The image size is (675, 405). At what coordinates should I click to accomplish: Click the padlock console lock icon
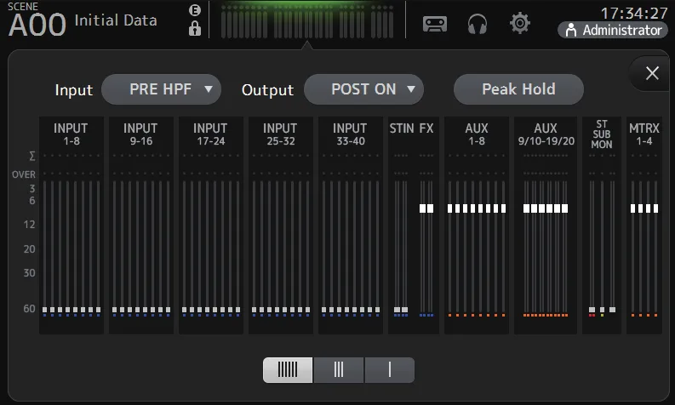195,29
